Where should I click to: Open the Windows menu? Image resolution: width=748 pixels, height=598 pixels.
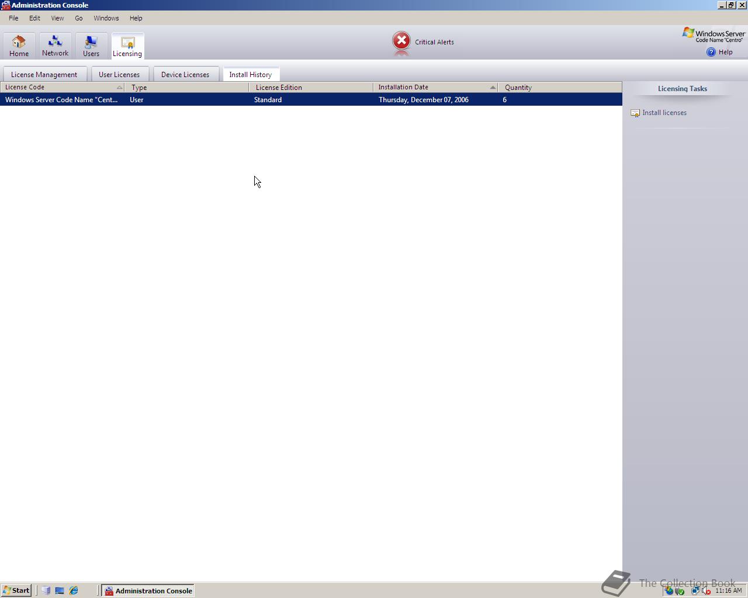pyautogui.click(x=106, y=18)
